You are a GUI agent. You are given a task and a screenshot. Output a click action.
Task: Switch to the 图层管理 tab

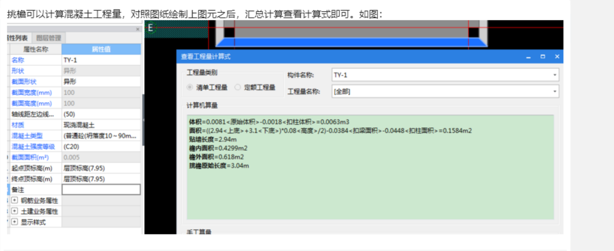pos(49,38)
